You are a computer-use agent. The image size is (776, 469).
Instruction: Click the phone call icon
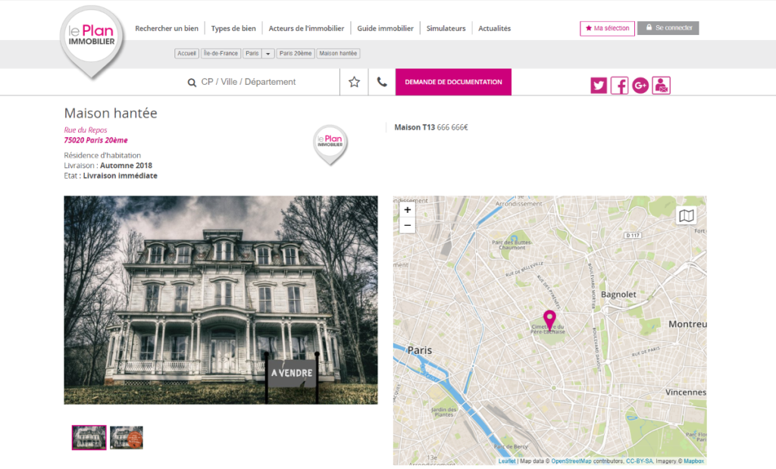(x=382, y=82)
